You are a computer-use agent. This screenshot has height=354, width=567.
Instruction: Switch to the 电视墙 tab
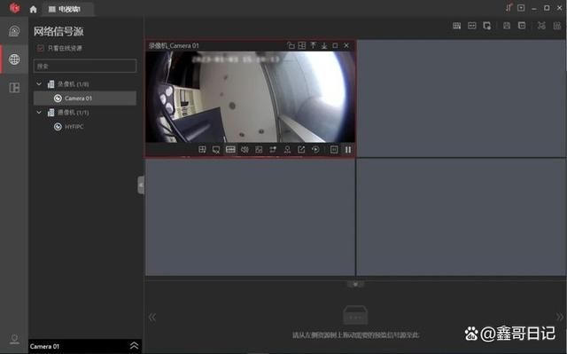pos(68,10)
